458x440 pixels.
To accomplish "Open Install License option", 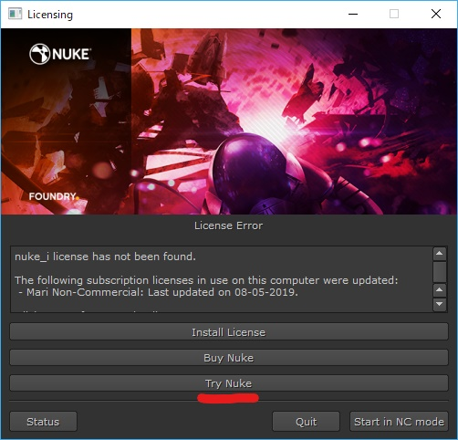I will tap(229, 331).
